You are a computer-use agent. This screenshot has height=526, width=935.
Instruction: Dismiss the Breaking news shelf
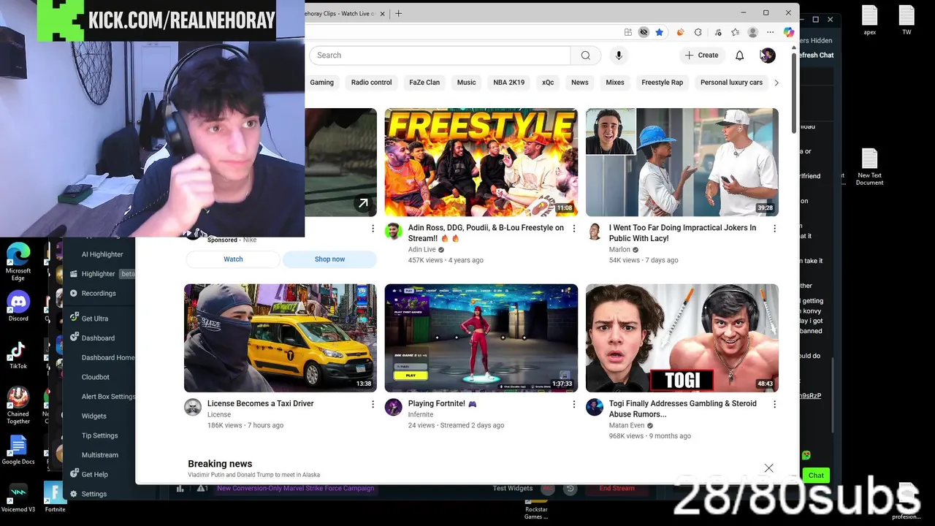(768, 468)
